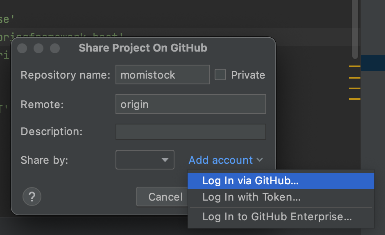Choose Log In with Token… option
The height and width of the screenshot is (235, 385).
pos(281,197)
